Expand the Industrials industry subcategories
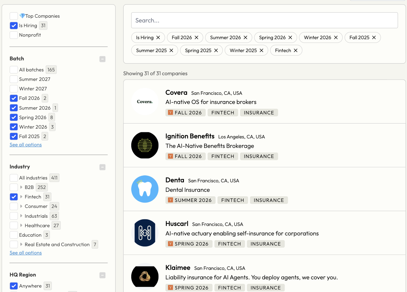 pyautogui.click(x=21, y=216)
